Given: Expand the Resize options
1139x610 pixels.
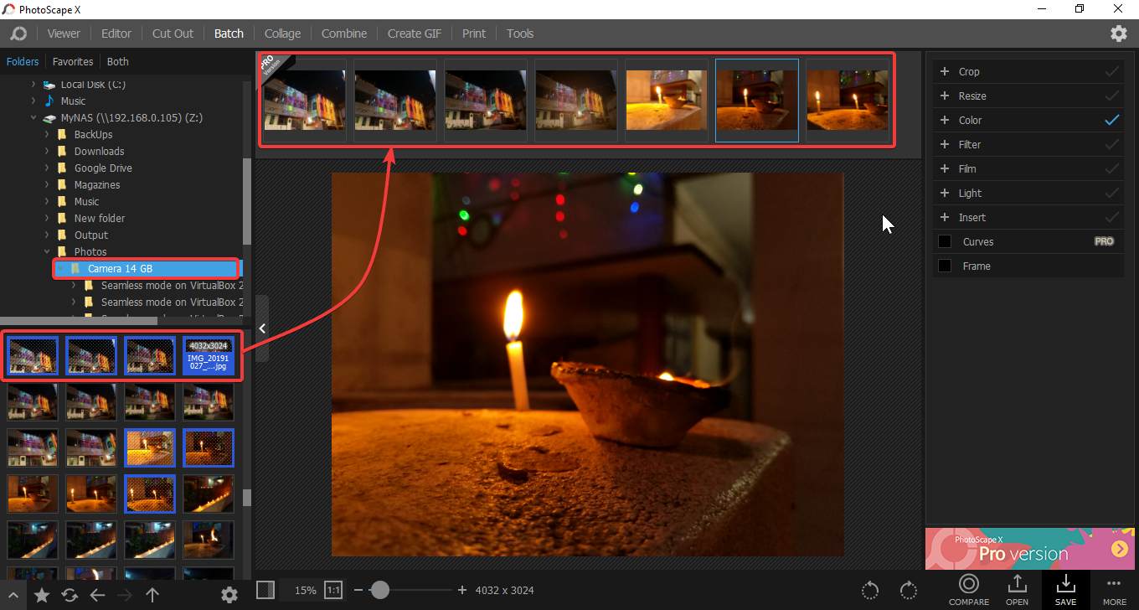Looking at the screenshot, I should (x=945, y=96).
